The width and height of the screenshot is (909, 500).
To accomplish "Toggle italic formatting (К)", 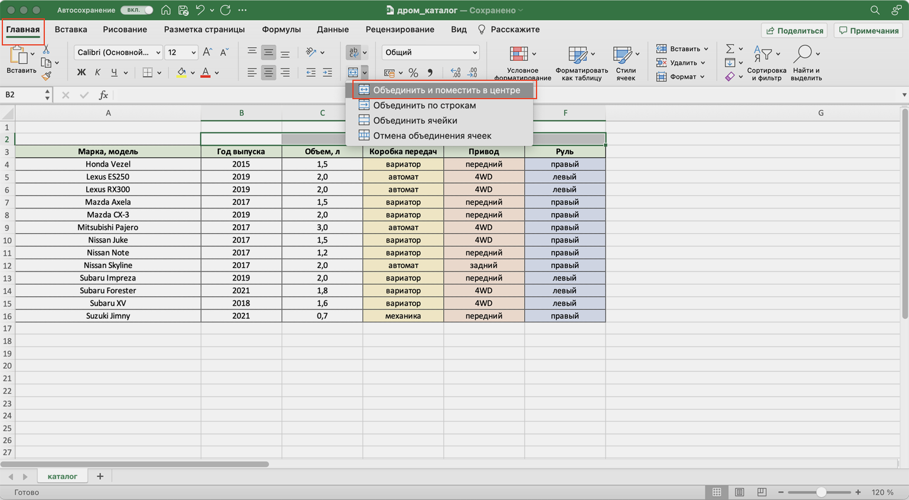I will point(97,73).
